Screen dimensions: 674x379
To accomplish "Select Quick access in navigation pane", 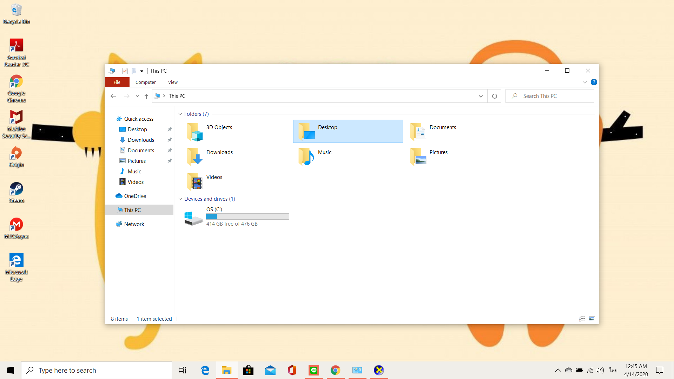I will pyautogui.click(x=139, y=119).
